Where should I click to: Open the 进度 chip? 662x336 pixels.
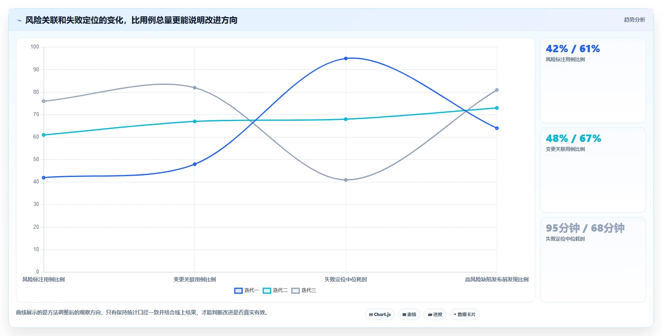[435, 314]
